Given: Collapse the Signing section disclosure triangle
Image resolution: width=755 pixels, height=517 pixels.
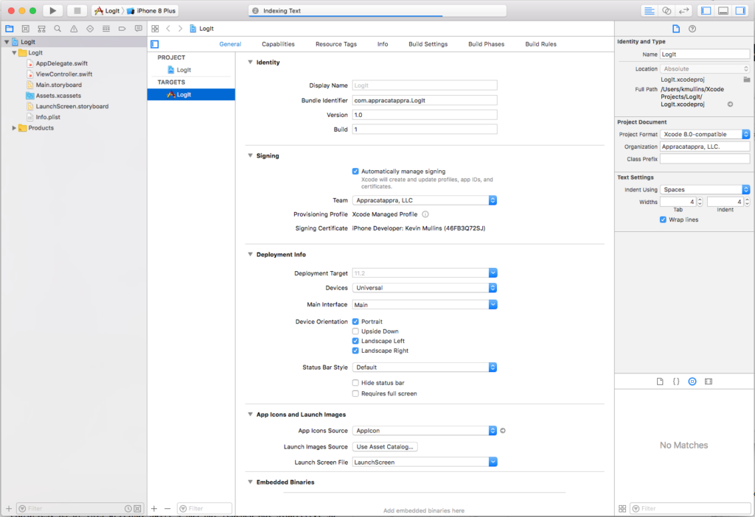Looking at the screenshot, I should (x=250, y=155).
